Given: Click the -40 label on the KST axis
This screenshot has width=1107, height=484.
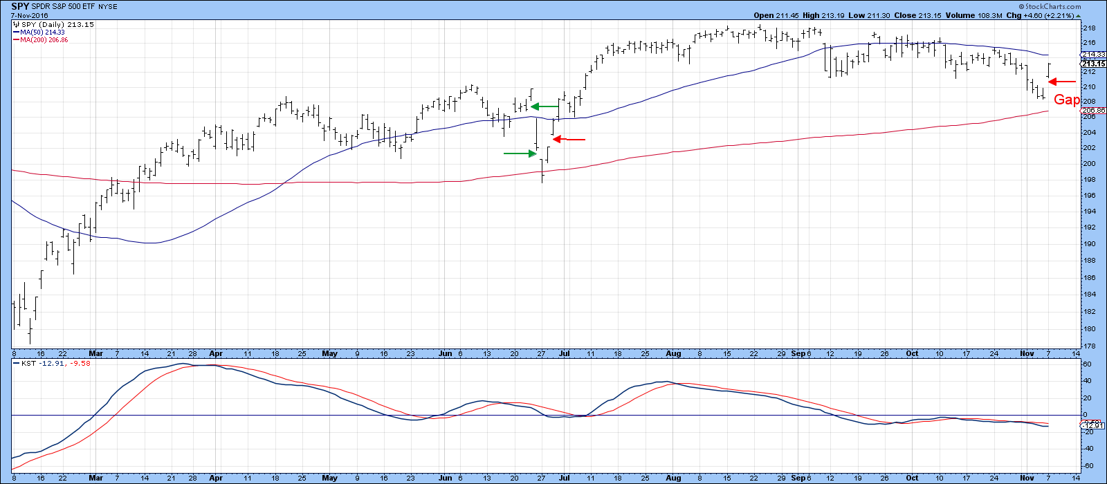Looking at the screenshot, I should [x=1089, y=449].
